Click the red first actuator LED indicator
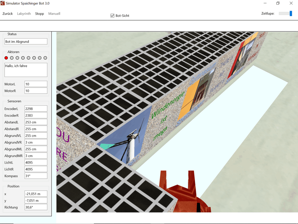Image resolution: width=298 pixels, height=224 pixels. pos(6,58)
